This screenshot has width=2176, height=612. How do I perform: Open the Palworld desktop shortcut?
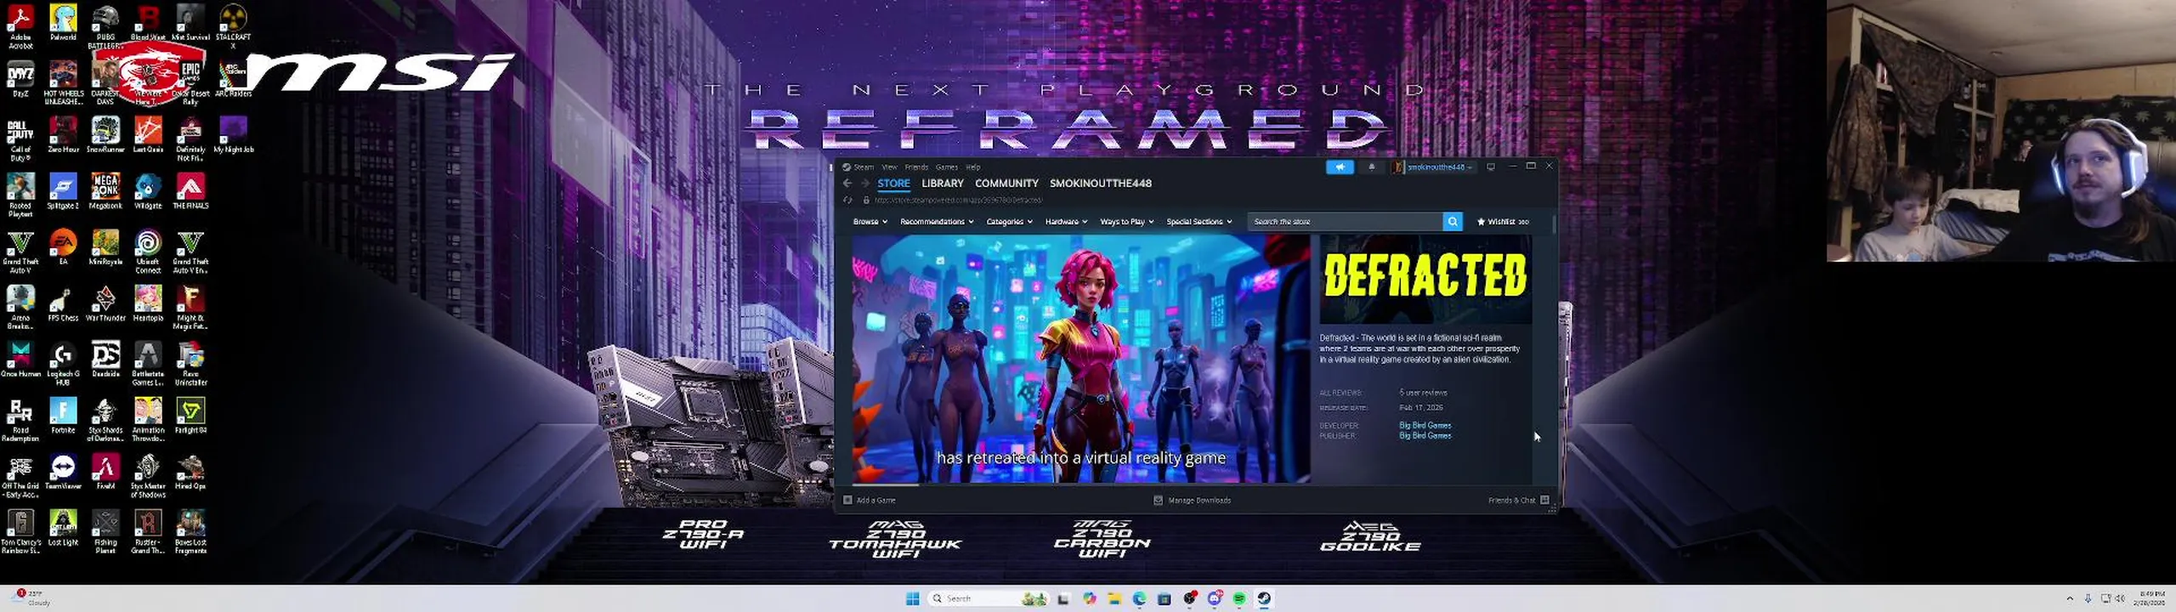(x=63, y=23)
